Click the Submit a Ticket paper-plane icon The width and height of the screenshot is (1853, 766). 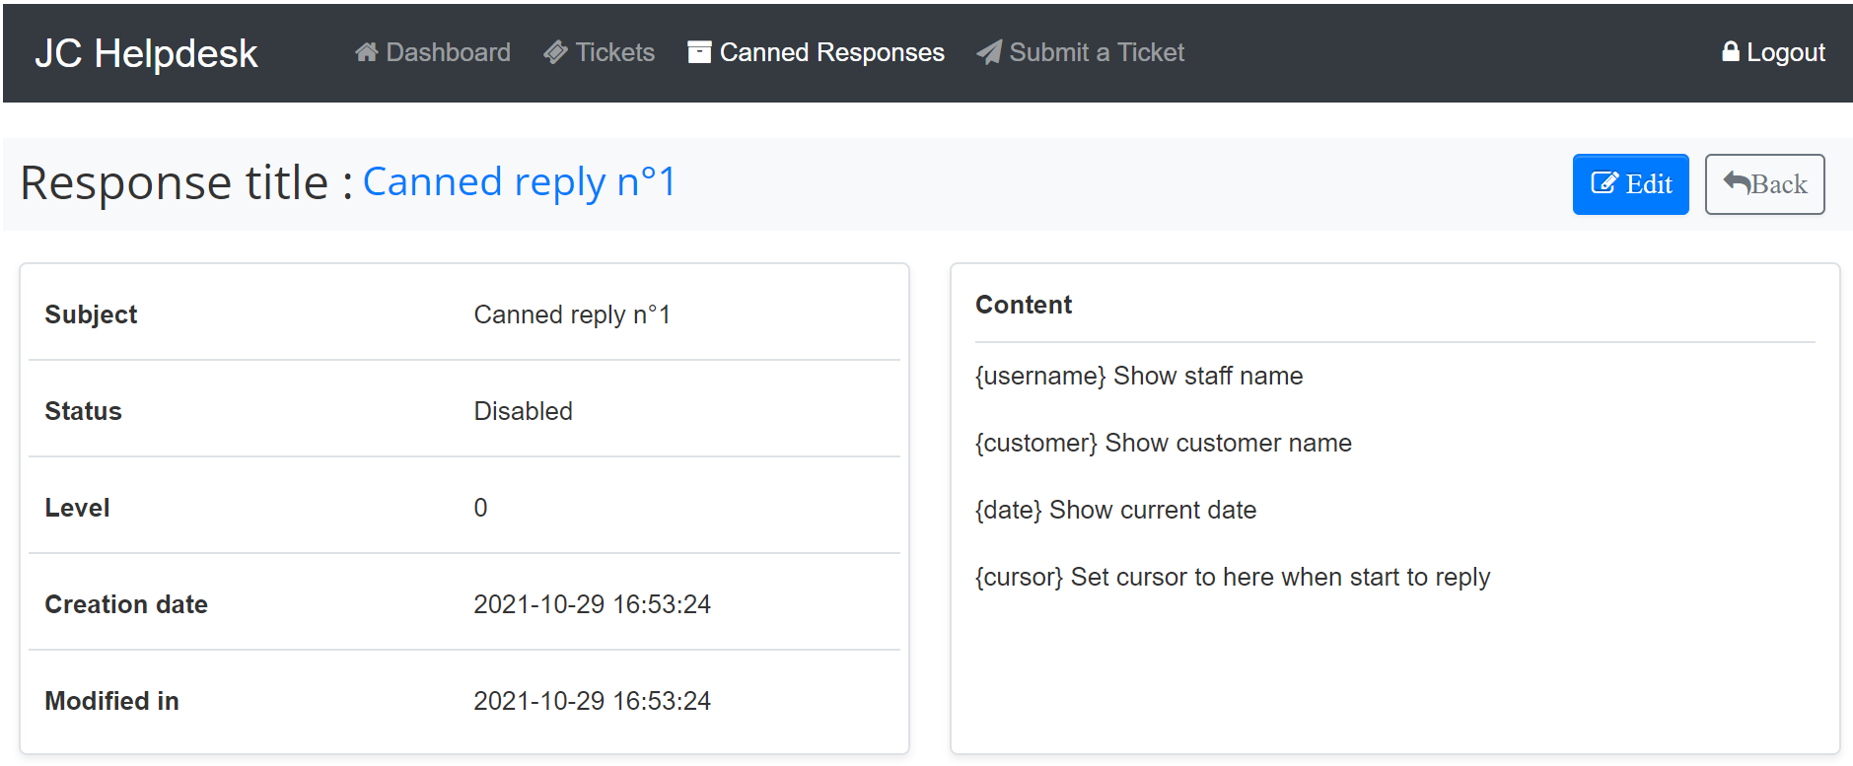989,52
